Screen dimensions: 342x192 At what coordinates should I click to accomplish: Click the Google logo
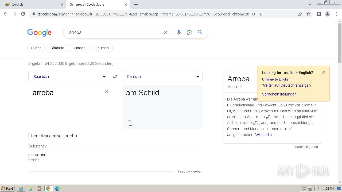(x=39, y=33)
